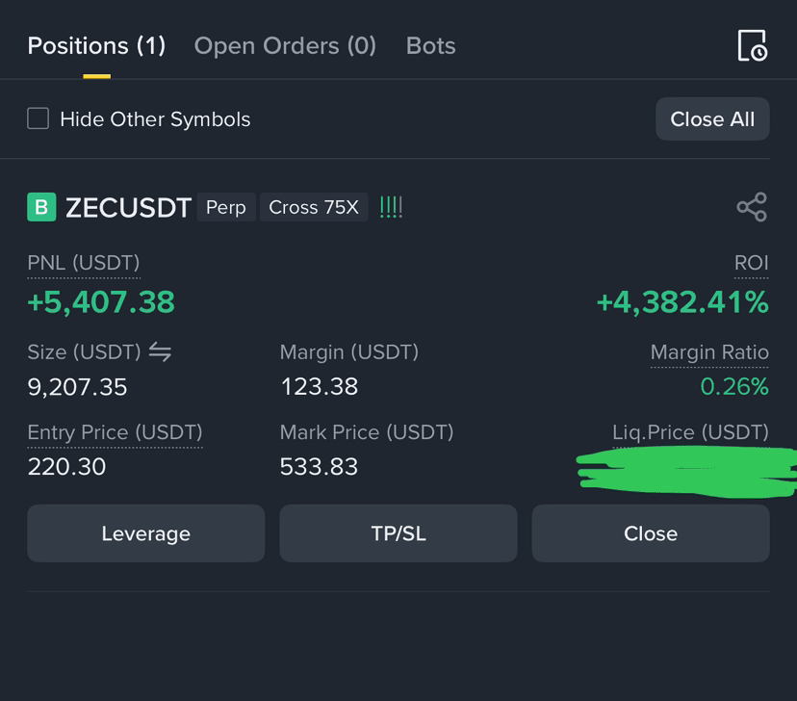Show the Entry Price (USDT) label explanation

pos(115,432)
